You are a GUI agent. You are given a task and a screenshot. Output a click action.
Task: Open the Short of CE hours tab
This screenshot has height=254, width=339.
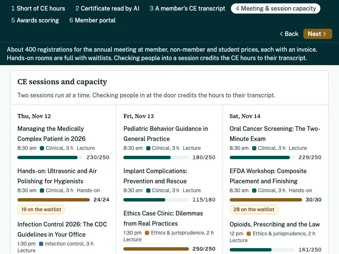click(38, 8)
